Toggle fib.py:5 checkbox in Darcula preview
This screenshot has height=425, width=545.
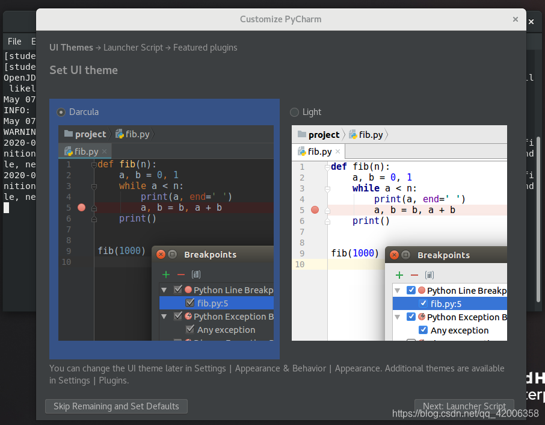click(x=190, y=303)
